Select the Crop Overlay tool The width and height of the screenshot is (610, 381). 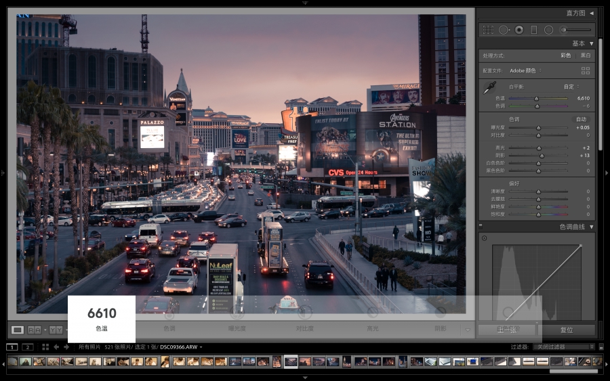coord(488,30)
